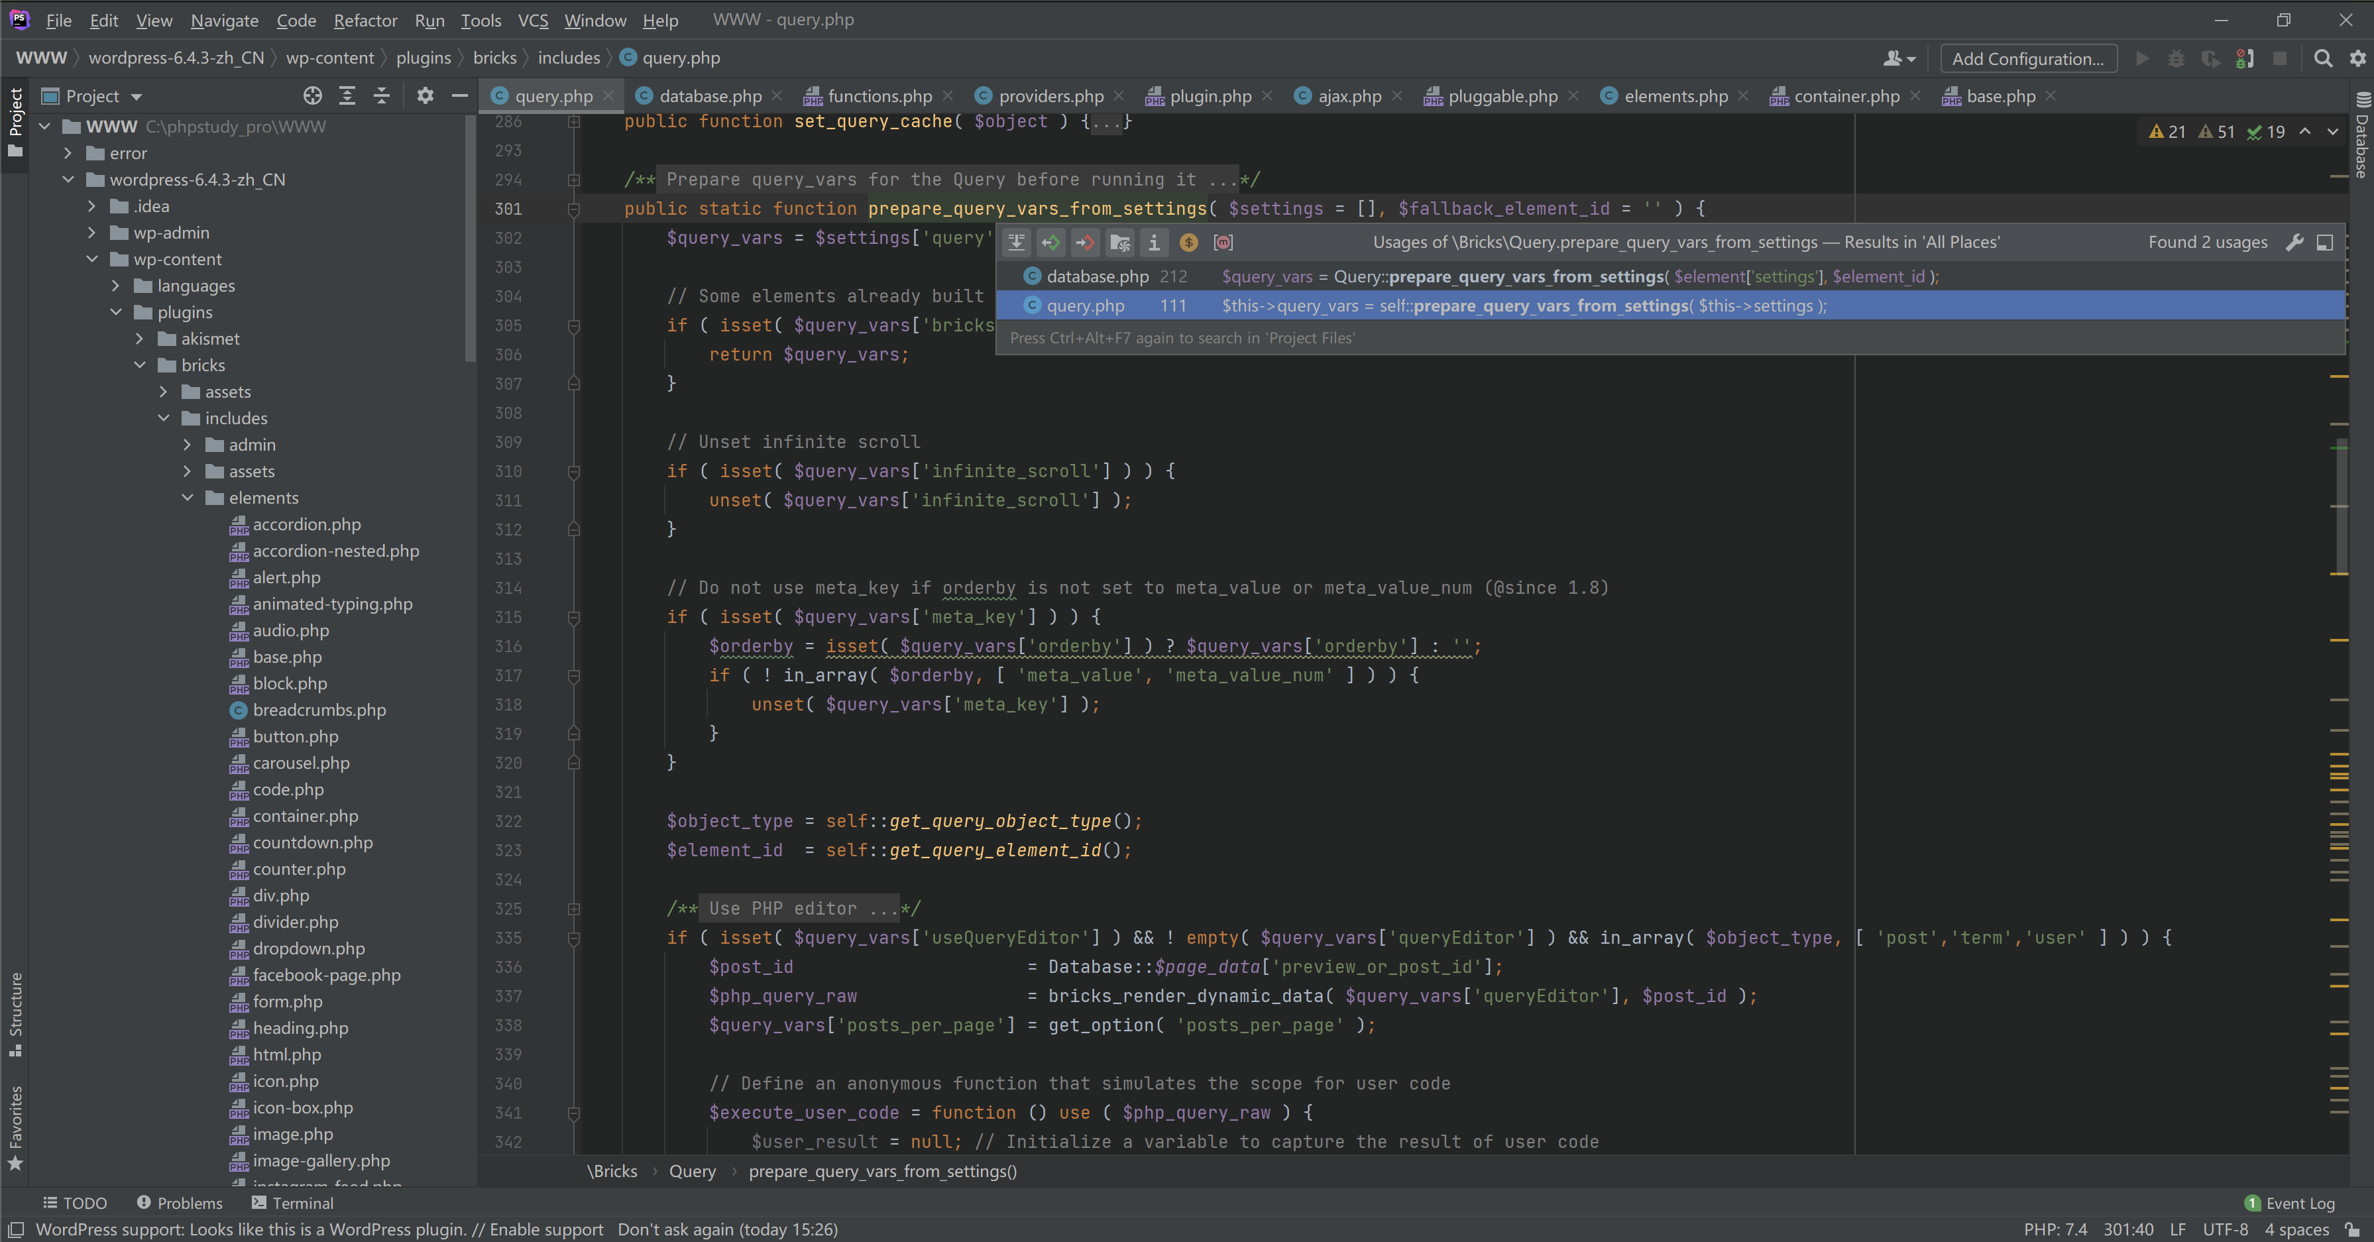Toggle the orange dollar-sign filter in usages popup
The height and width of the screenshot is (1242, 2374).
point(1189,243)
